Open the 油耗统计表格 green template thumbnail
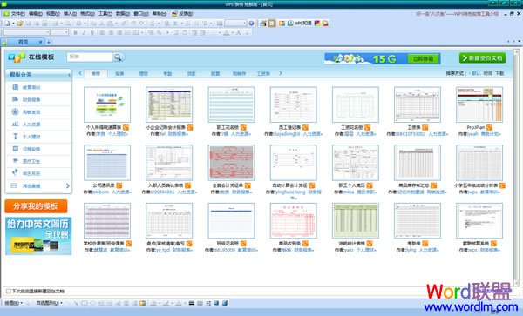 coord(356,221)
